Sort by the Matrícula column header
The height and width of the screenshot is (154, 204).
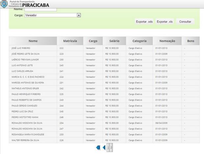70,41
